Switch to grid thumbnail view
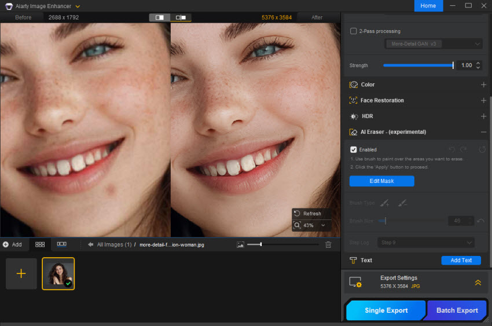 tap(40, 244)
